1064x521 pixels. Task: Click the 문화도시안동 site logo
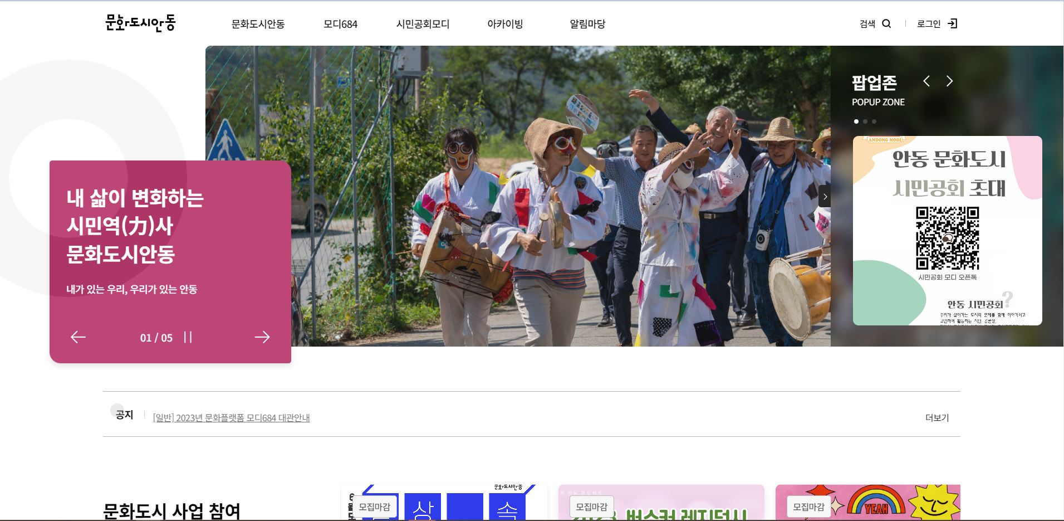click(x=140, y=23)
